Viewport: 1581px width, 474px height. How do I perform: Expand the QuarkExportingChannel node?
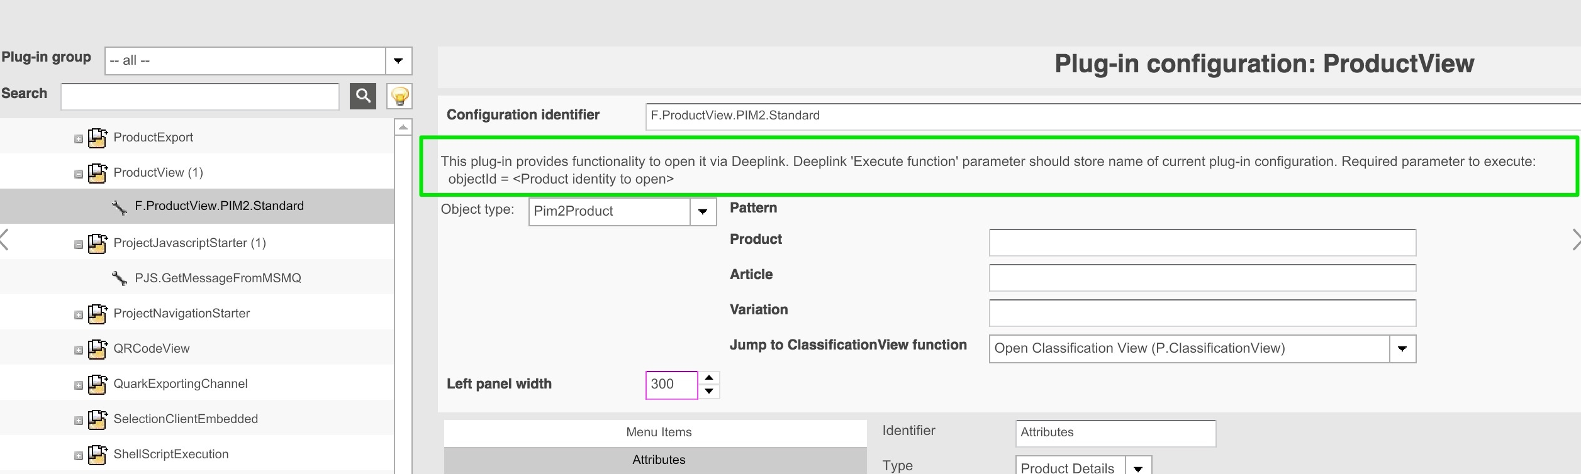[79, 385]
